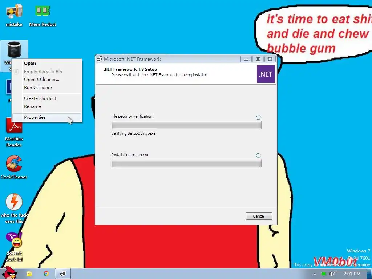The height and width of the screenshot is (279, 372).
Task: Click the Show desktop strip on taskbar
Action: click(x=369, y=274)
